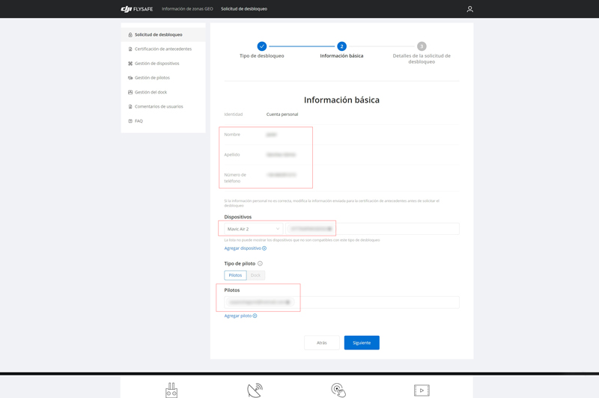Click the completed checkmark step circle
599x398 pixels.
pyautogui.click(x=261, y=46)
